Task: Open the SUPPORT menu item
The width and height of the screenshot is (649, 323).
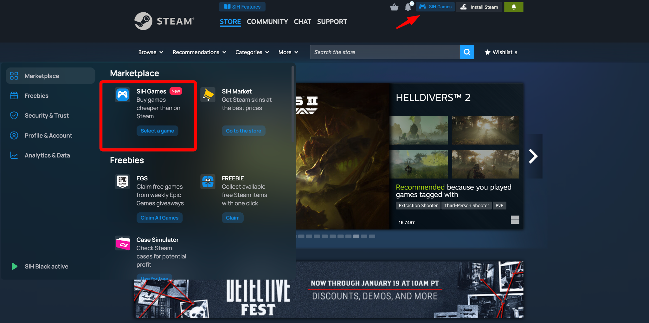Action: [332, 22]
